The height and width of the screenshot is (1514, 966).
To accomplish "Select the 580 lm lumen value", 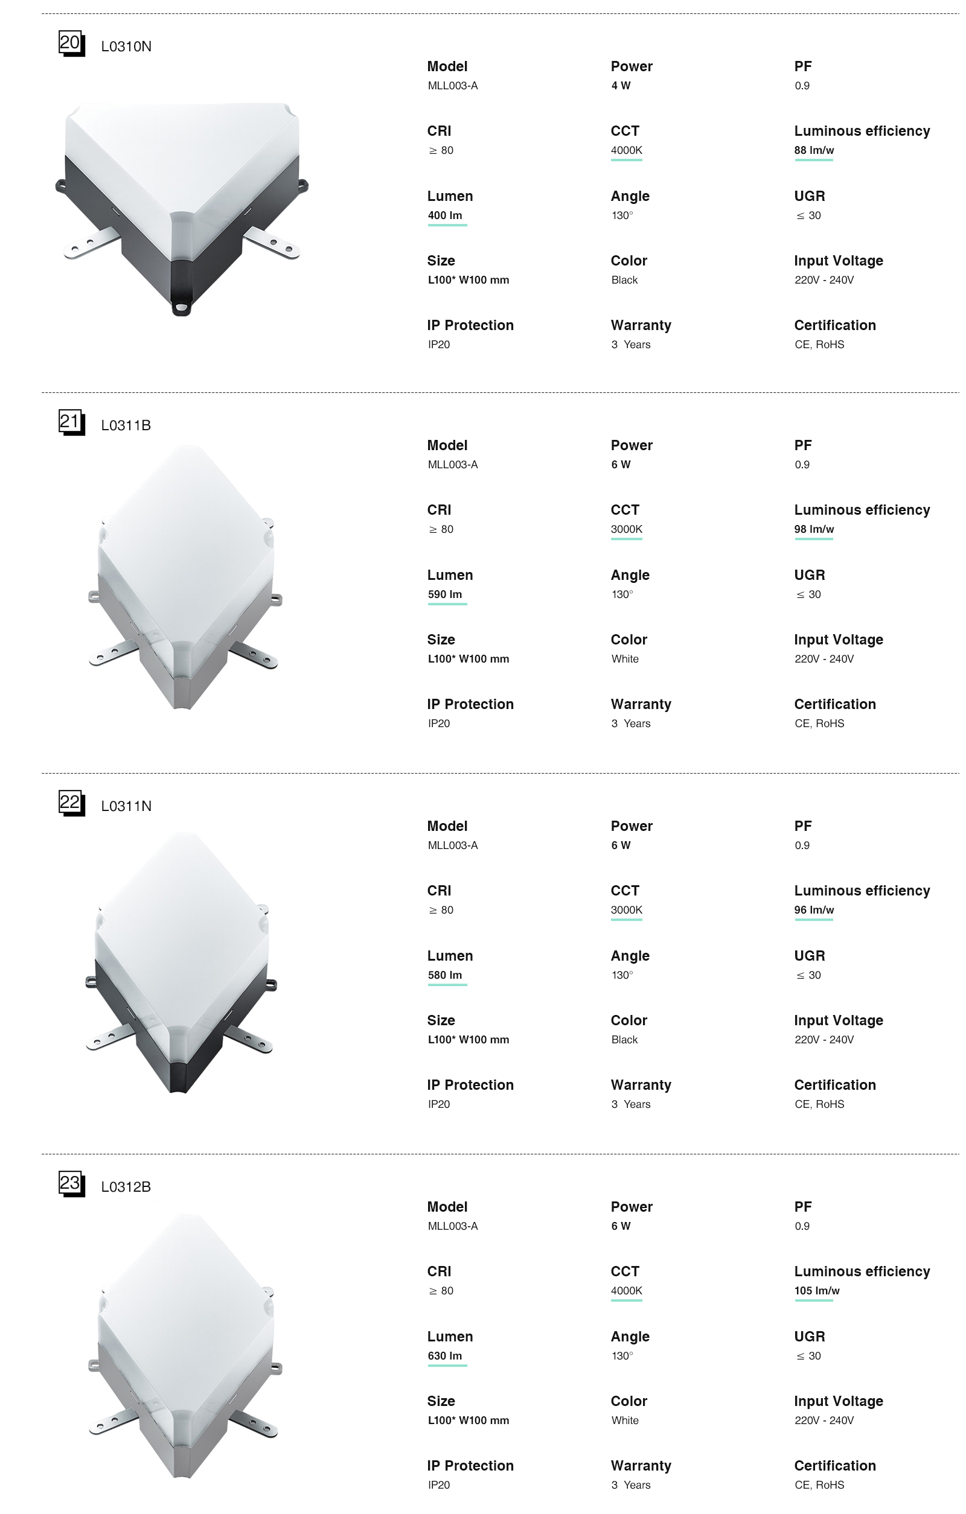I will click(x=444, y=976).
